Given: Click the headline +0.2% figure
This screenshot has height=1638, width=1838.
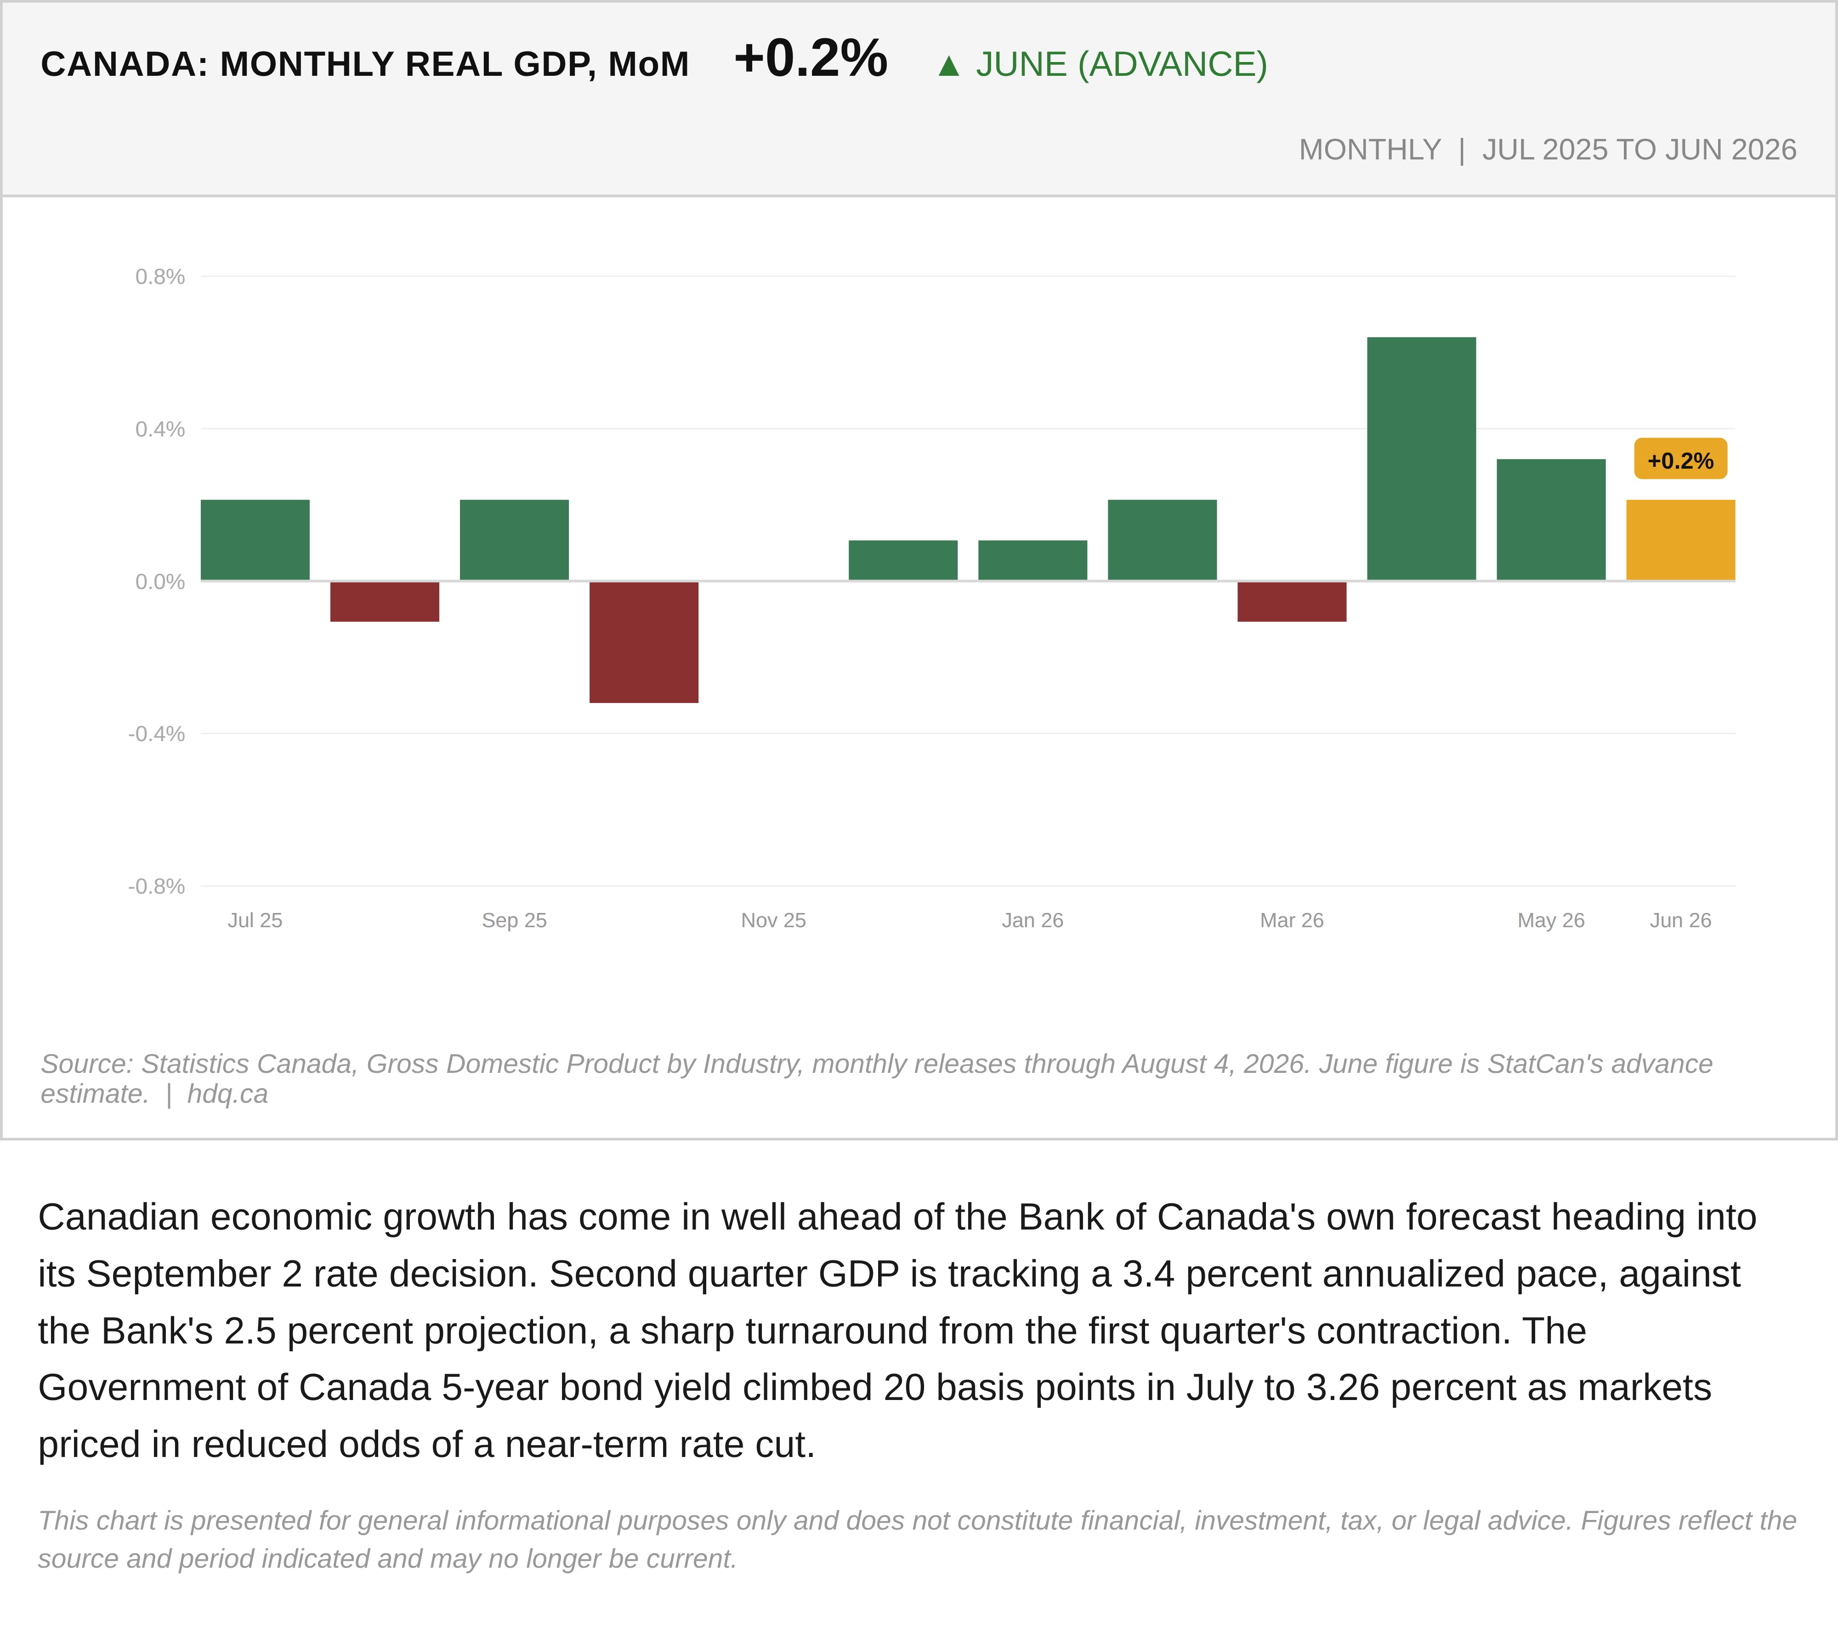Looking at the screenshot, I should point(810,58).
